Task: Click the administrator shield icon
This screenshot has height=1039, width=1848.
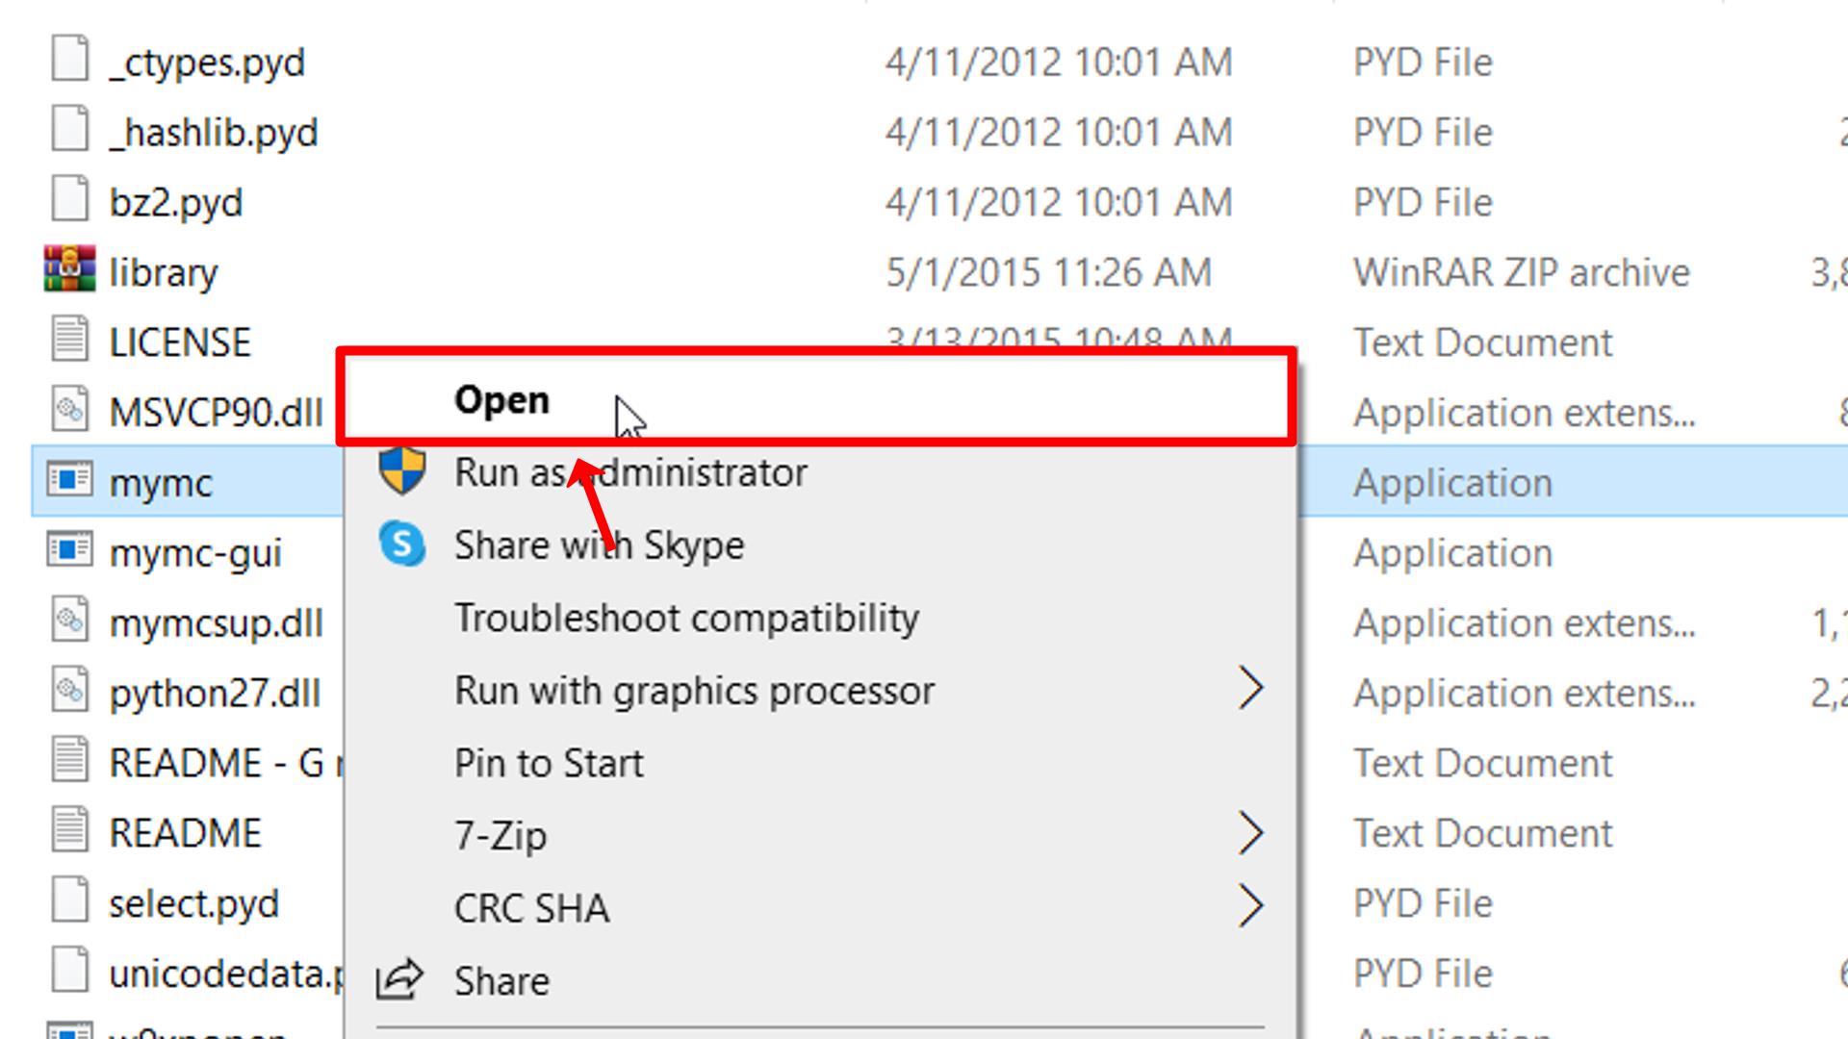Action: click(x=401, y=471)
